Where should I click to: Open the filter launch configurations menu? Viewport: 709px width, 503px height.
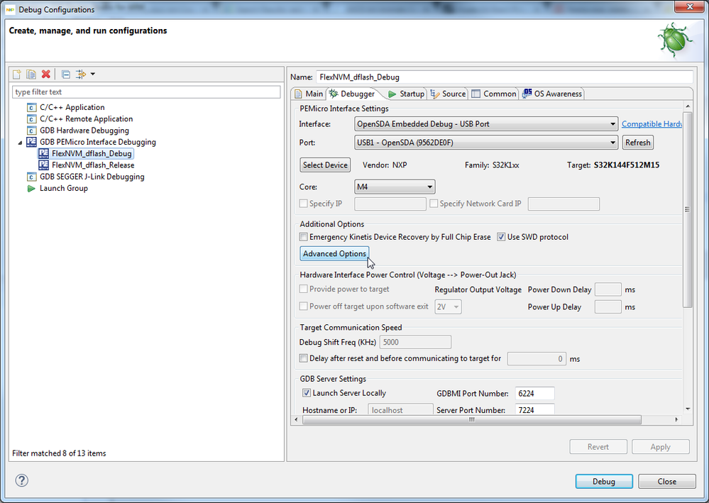93,74
